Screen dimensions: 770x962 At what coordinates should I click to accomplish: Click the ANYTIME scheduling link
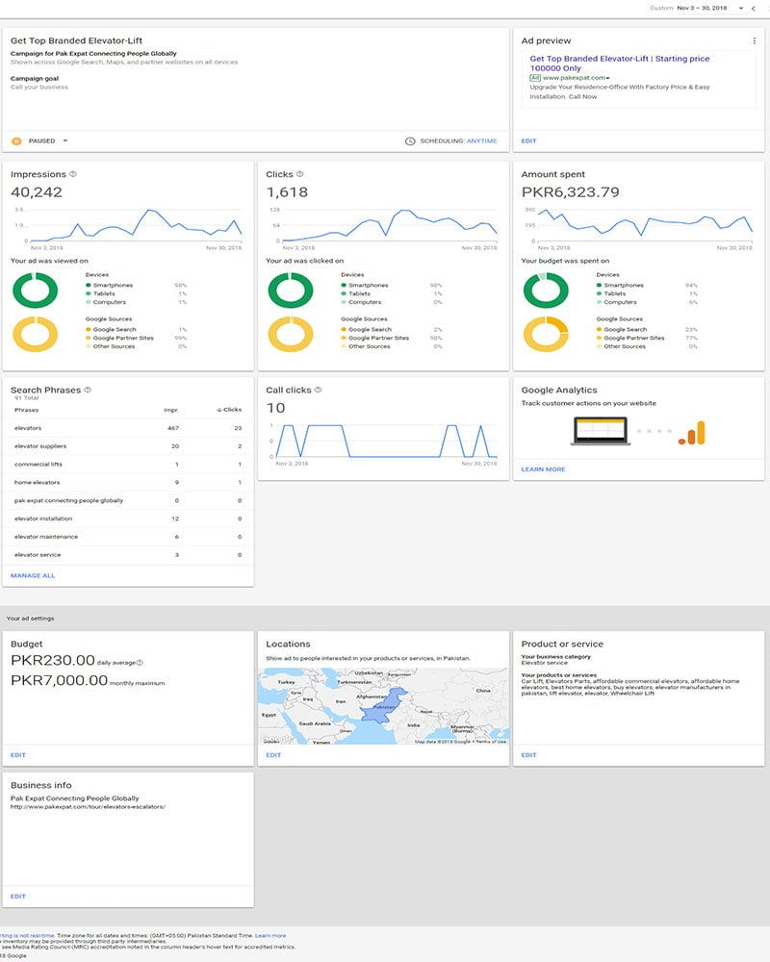click(x=482, y=141)
